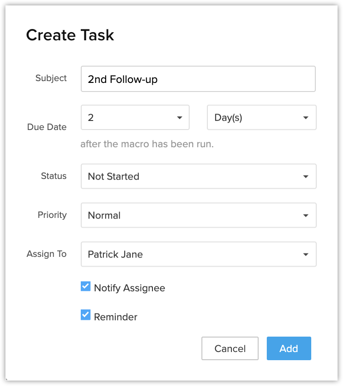Click the caret arrow beside number 2
The height and width of the screenshot is (386, 343).
[x=180, y=118]
